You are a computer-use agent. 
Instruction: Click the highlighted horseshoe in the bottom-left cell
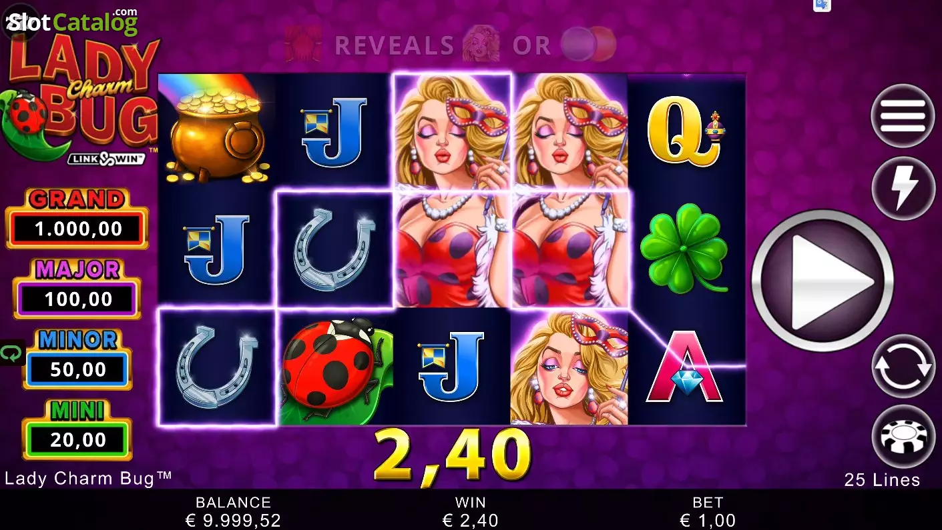(x=218, y=367)
